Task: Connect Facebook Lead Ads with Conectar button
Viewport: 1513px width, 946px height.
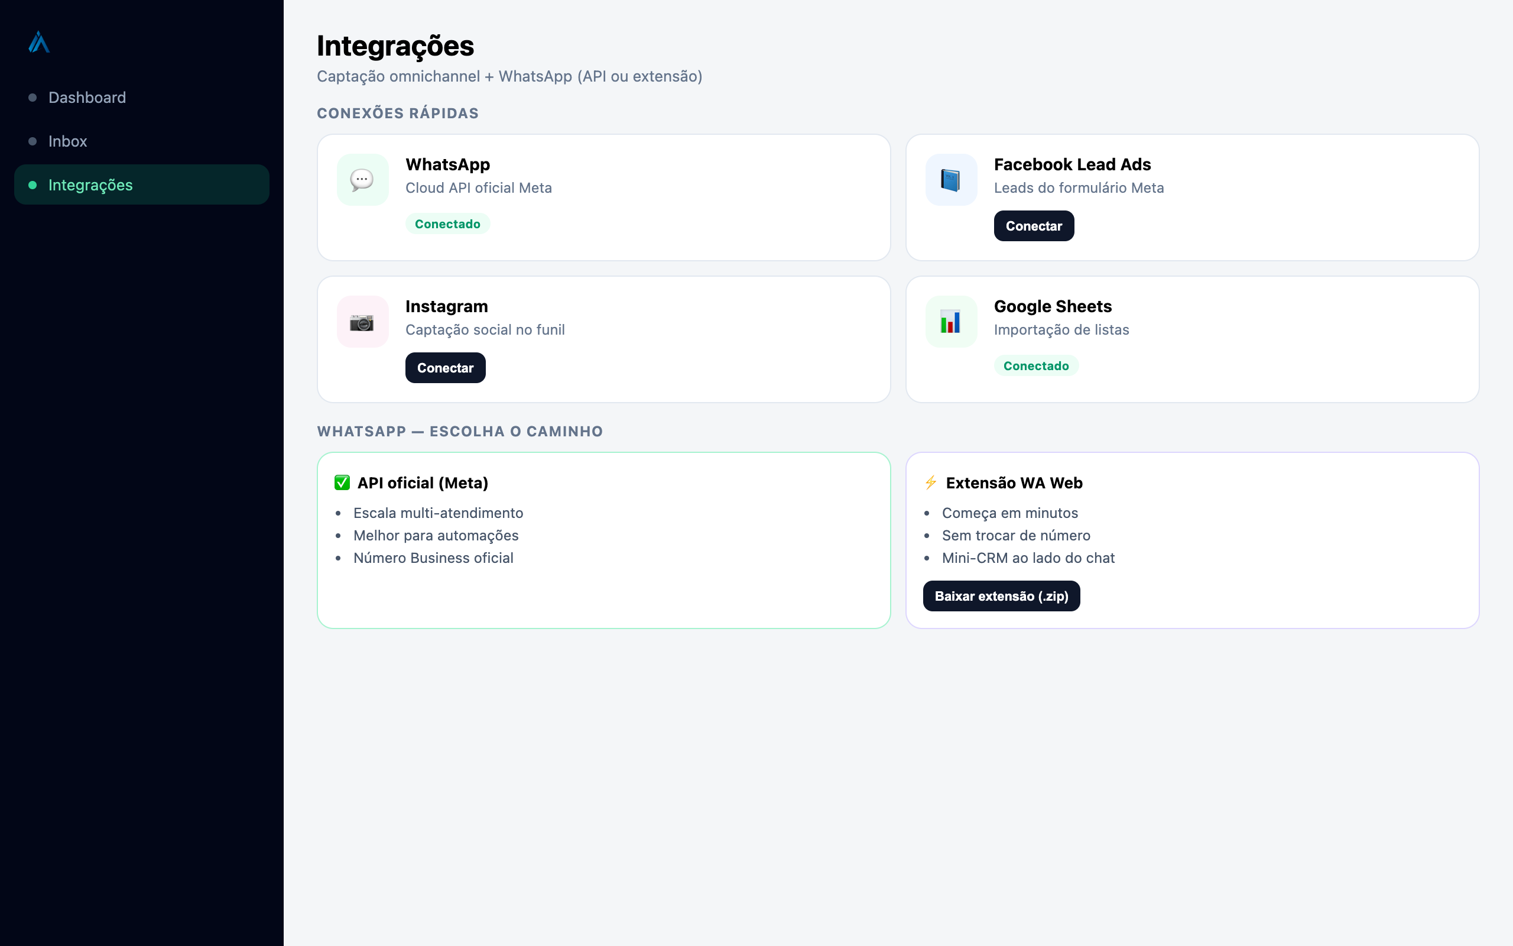Action: pyautogui.click(x=1034, y=226)
